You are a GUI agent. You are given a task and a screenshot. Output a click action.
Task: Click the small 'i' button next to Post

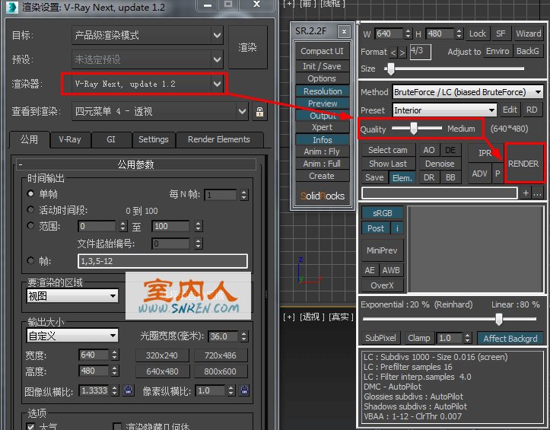[397, 228]
